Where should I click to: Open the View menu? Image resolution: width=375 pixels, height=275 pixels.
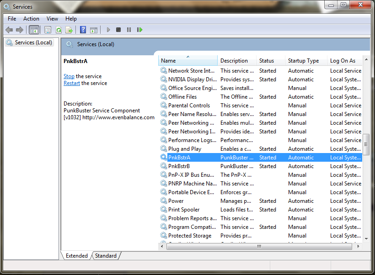[x=52, y=19]
